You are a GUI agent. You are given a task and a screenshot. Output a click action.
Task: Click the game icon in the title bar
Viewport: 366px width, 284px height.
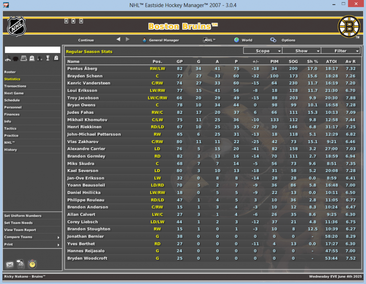[6, 5]
